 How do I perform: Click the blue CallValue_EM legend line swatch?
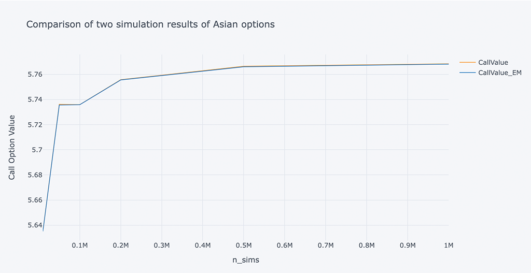467,73
